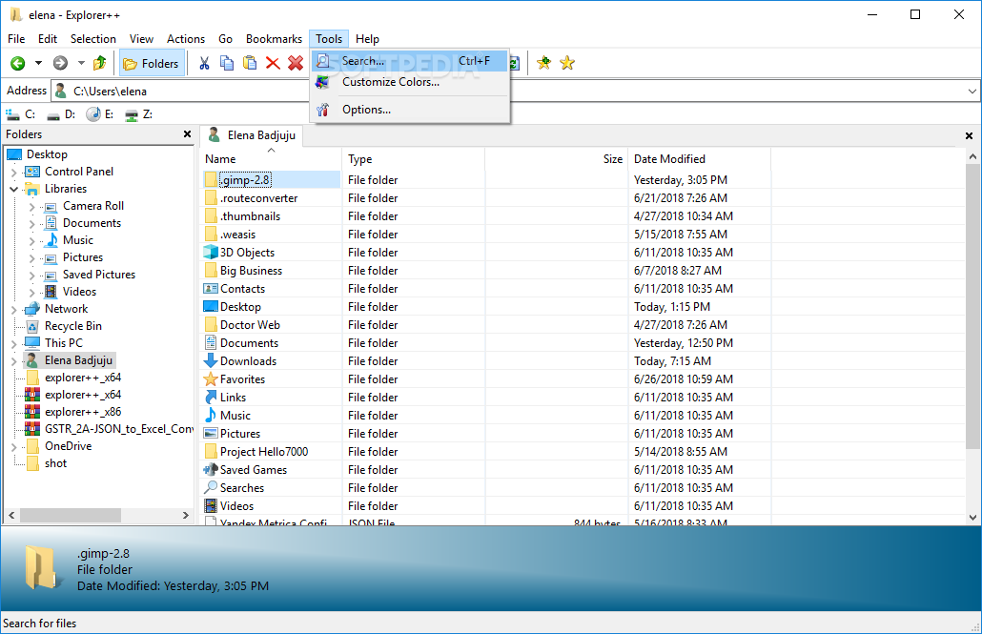Open the Actions menu
The height and width of the screenshot is (634, 982).
pos(185,39)
